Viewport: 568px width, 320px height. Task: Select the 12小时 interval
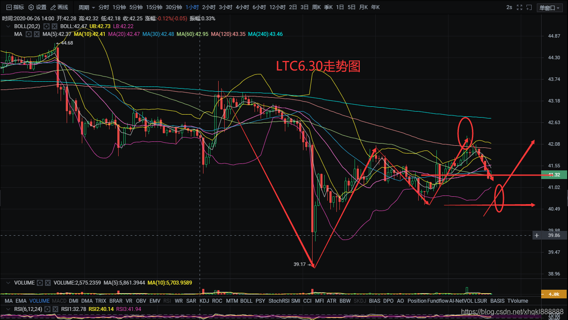277,7
